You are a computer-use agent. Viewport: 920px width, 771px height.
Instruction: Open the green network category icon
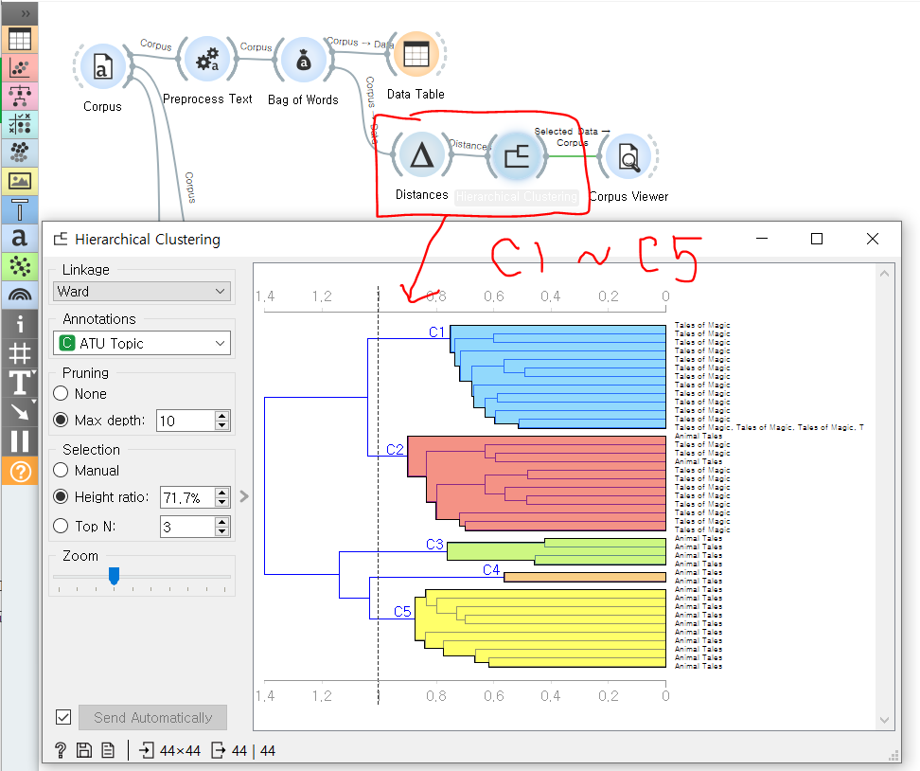tap(19, 266)
